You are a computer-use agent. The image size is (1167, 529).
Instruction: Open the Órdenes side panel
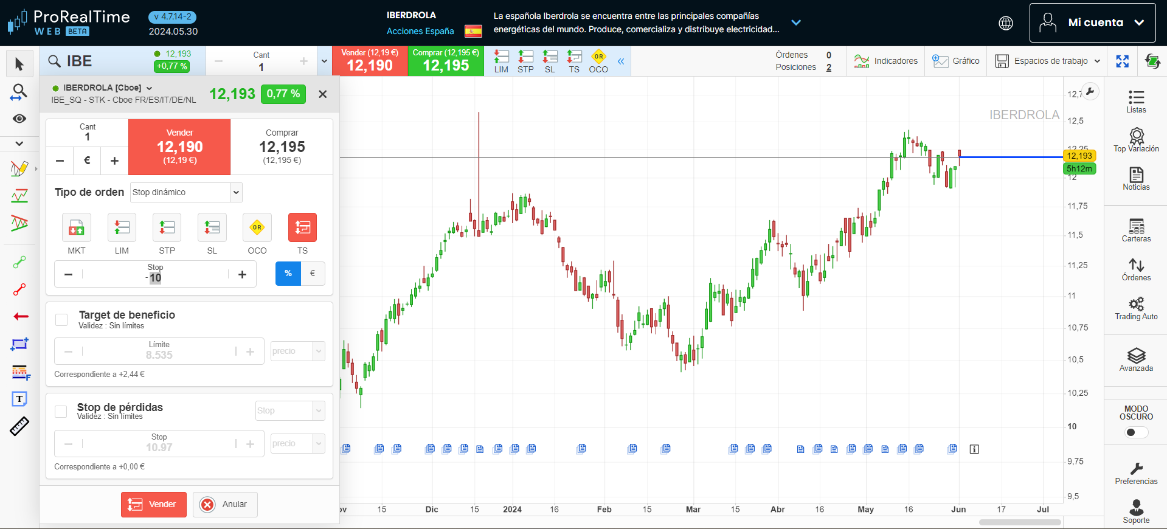1136,269
